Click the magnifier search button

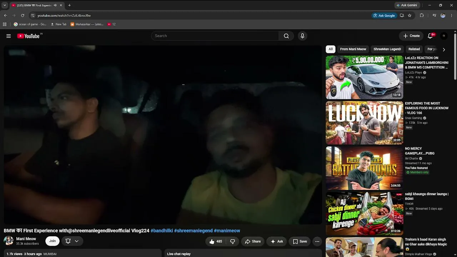(286, 36)
